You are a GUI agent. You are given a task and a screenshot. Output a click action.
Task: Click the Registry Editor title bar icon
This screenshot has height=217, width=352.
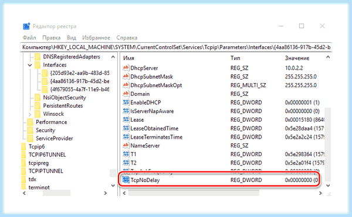[x=26, y=26]
